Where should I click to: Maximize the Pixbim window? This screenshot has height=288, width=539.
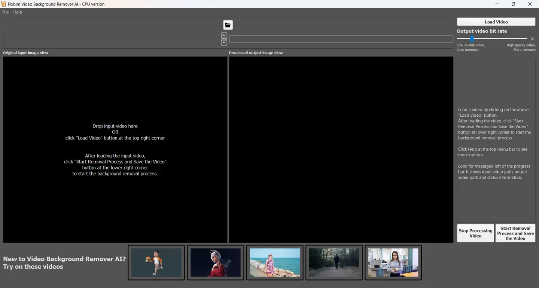tap(514, 4)
